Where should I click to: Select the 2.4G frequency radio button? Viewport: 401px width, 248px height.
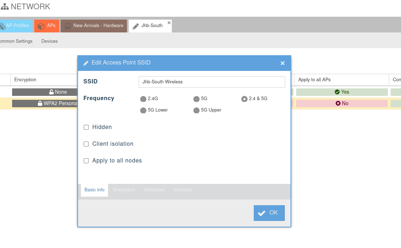pyautogui.click(x=143, y=99)
